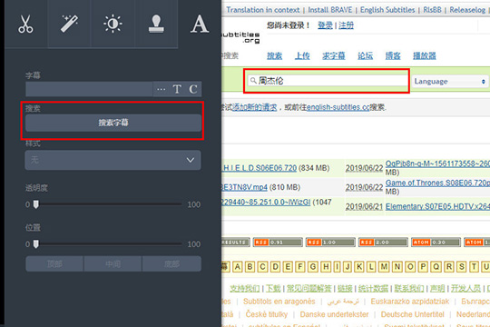Open the E3TN8V.mp4 file link
The height and width of the screenshot is (327, 490).
click(244, 187)
